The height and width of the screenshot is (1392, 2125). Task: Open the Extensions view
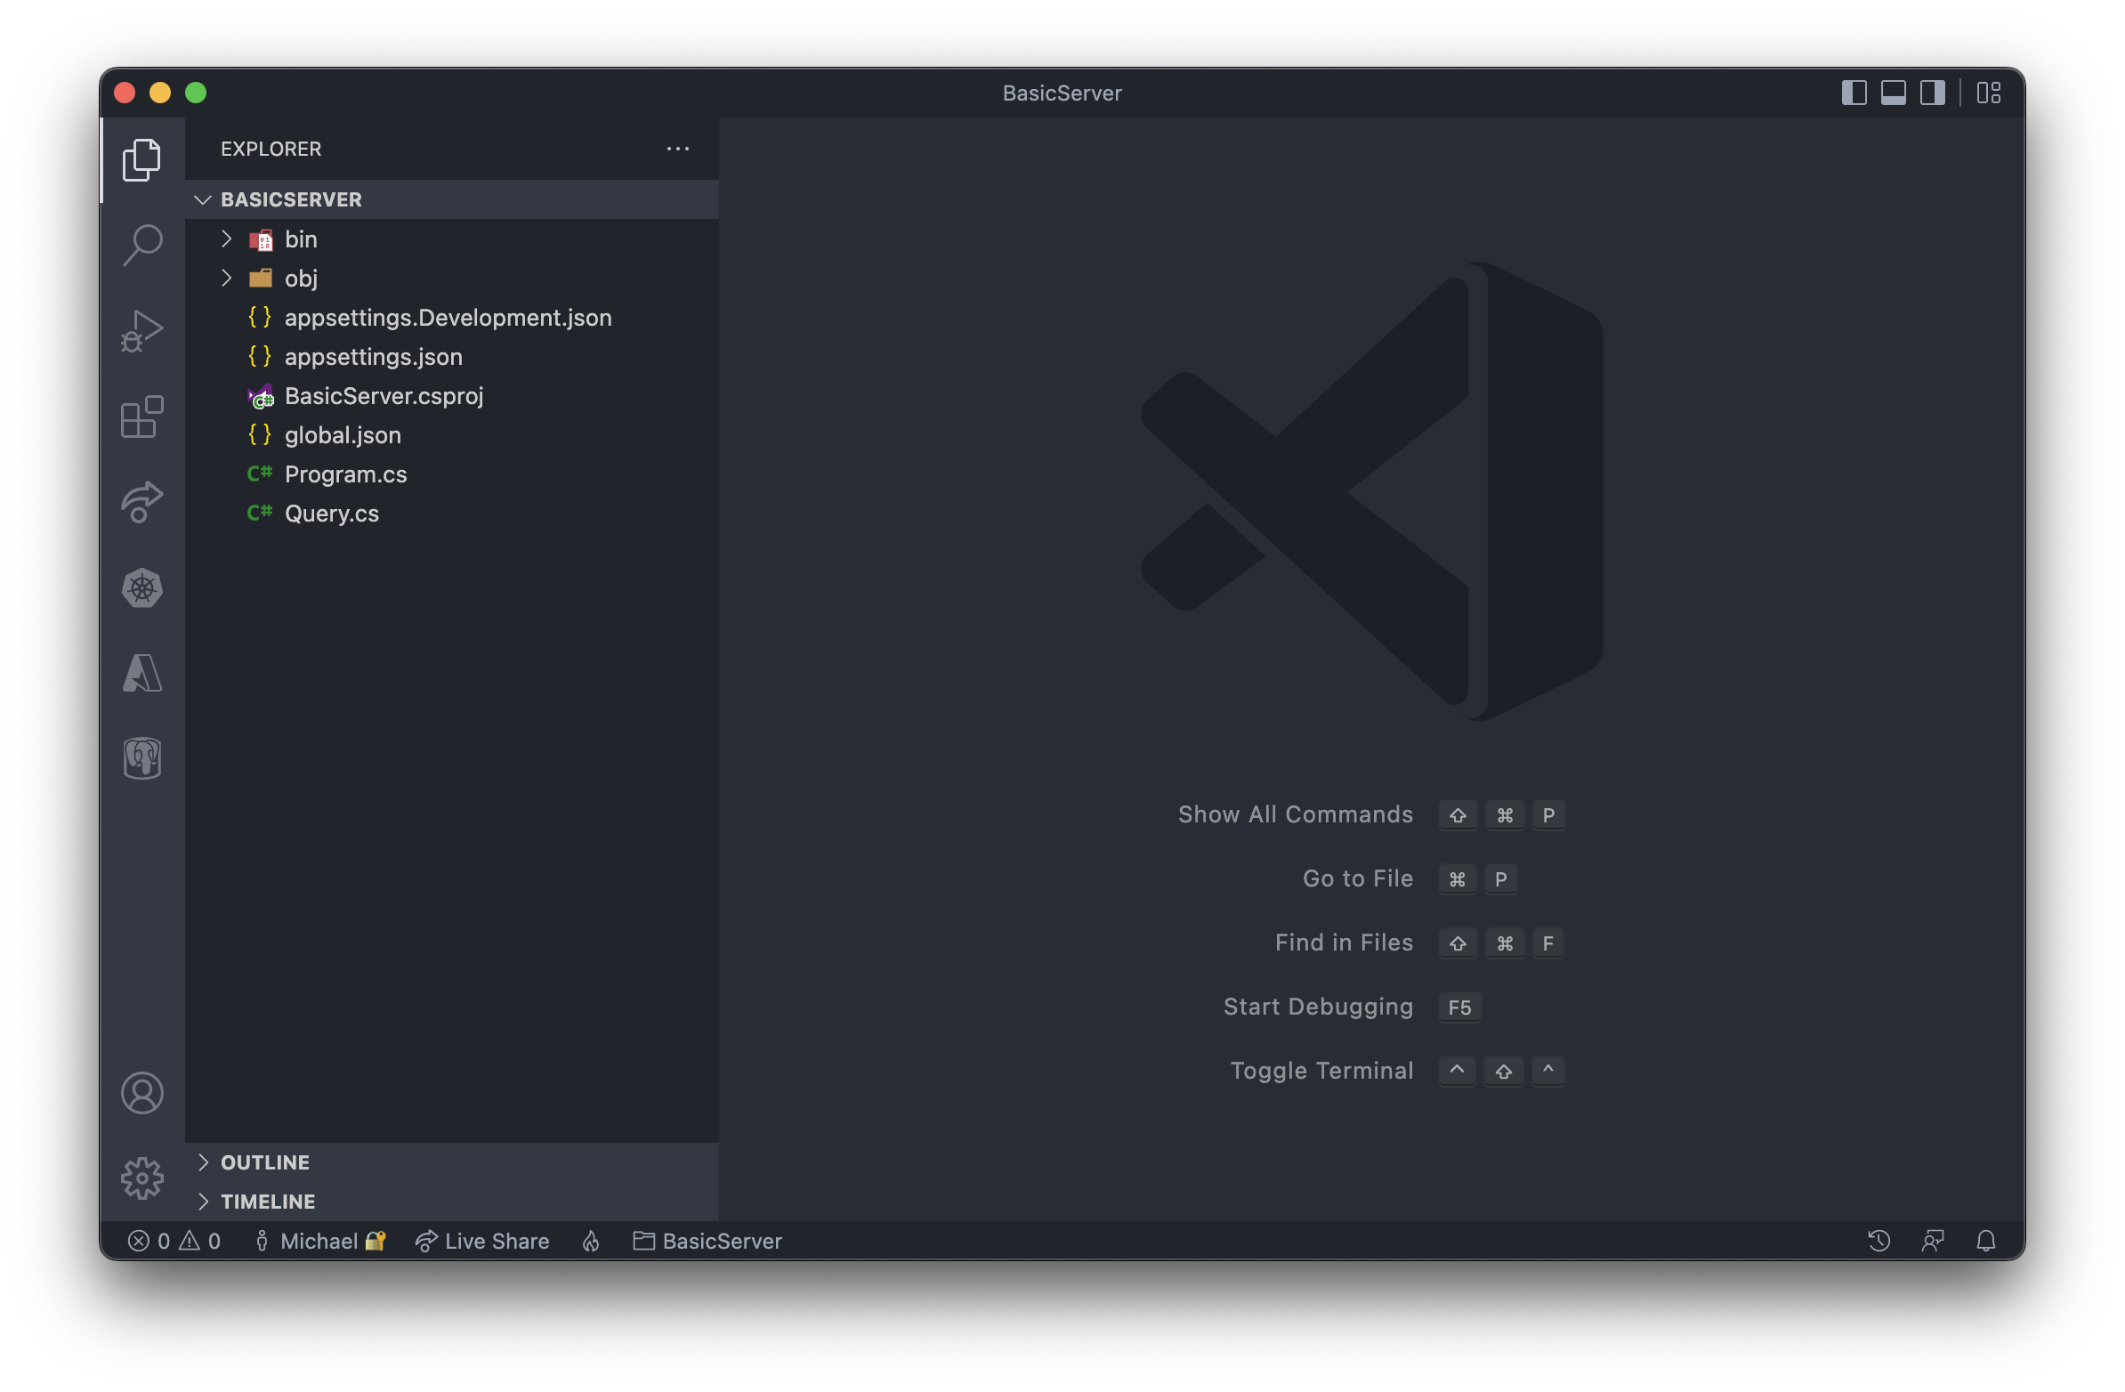[x=142, y=417]
